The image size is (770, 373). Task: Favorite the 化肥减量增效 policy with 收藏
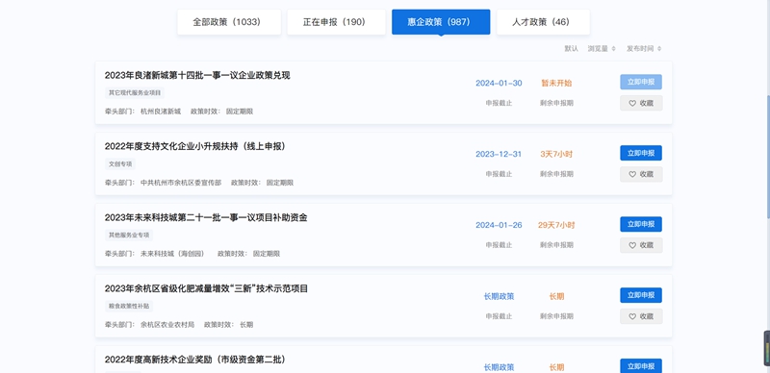click(641, 316)
